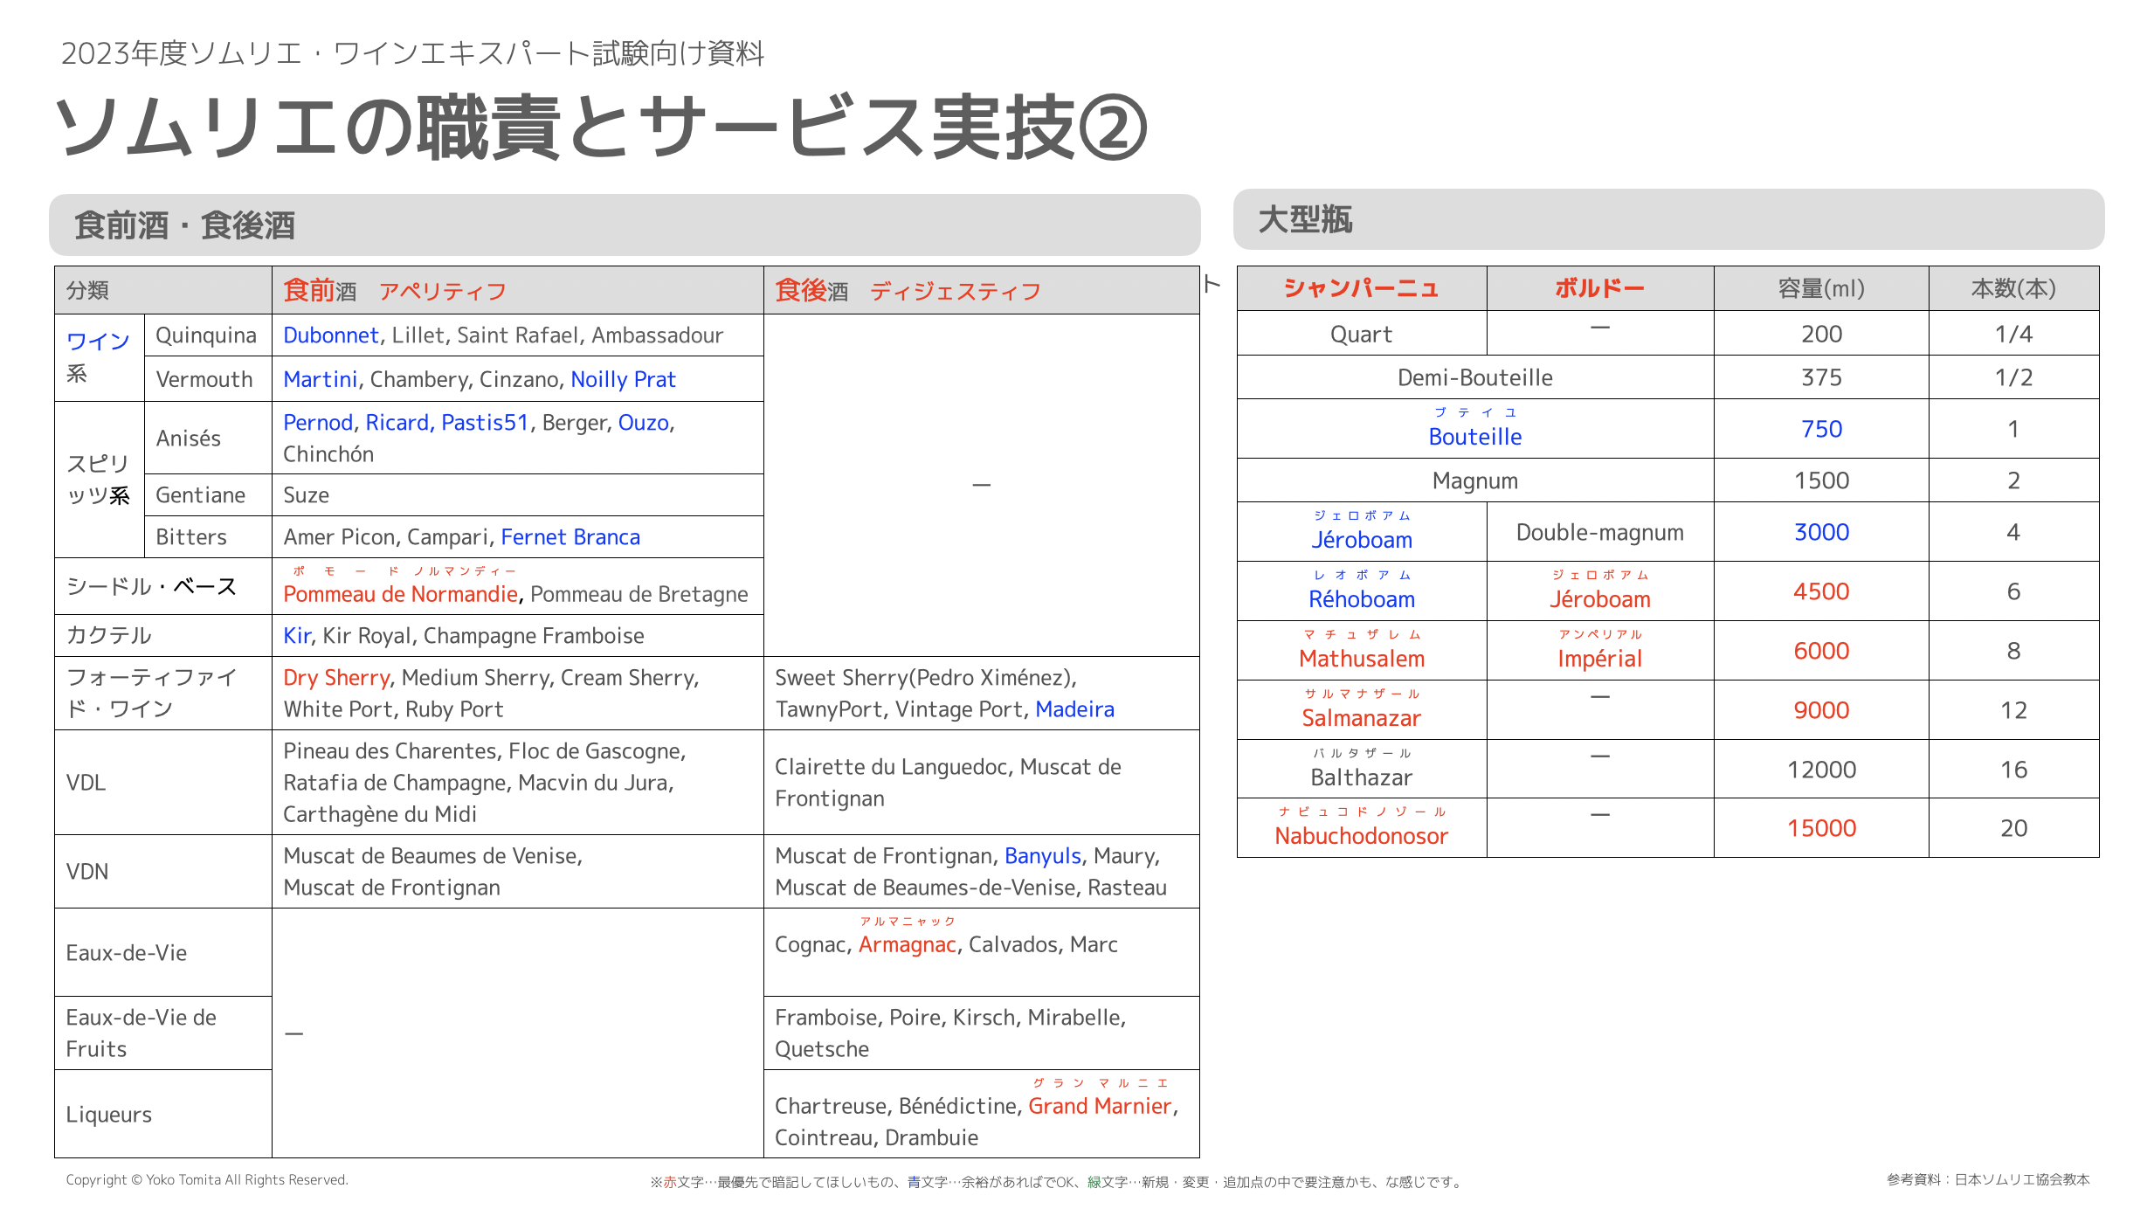2154x1209 pixels.
Task: Select the 食前酒・食後酒 section header
Action: tap(625, 225)
